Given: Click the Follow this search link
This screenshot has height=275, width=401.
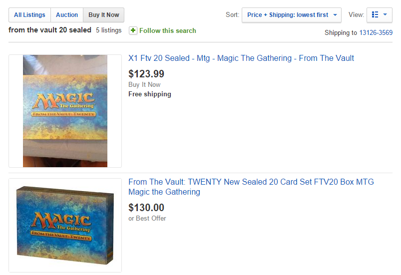Looking at the screenshot, I should click(x=167, y=30).
